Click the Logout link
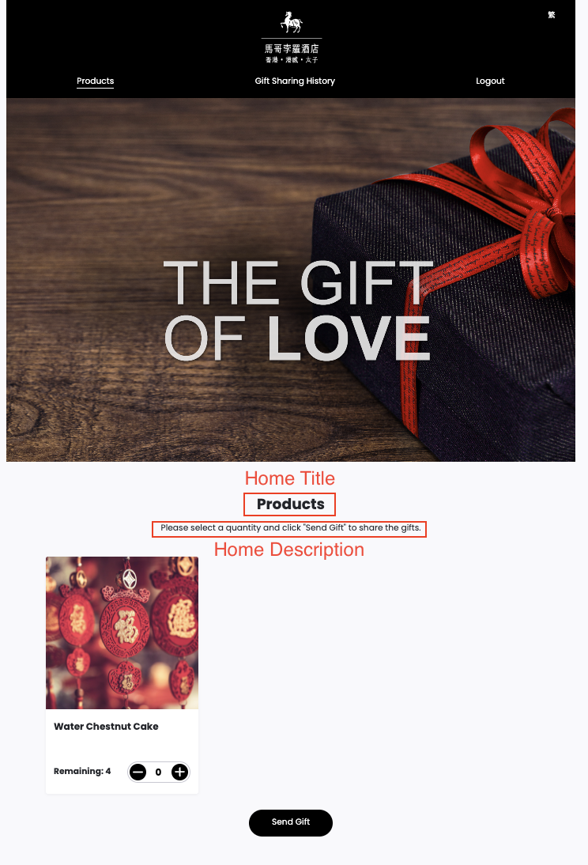 [x=490, y=81]
